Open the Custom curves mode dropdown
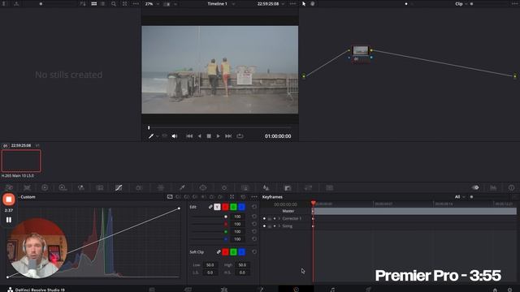The width and height of the screenshot is (520, 292). 27,197
